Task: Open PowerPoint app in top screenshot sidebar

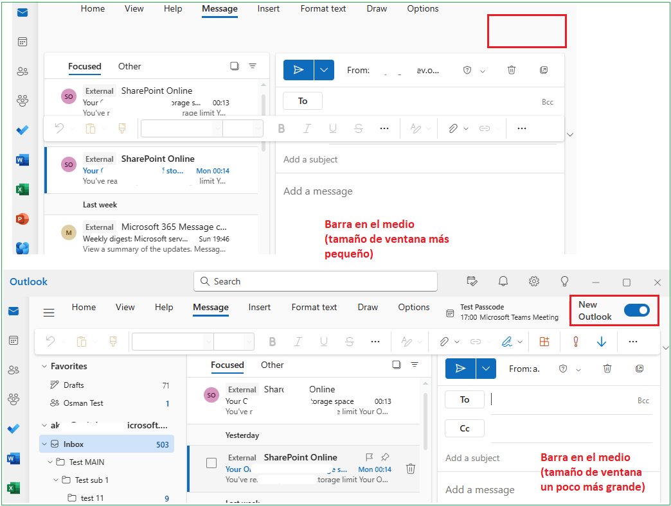Action: coord(22,219)
